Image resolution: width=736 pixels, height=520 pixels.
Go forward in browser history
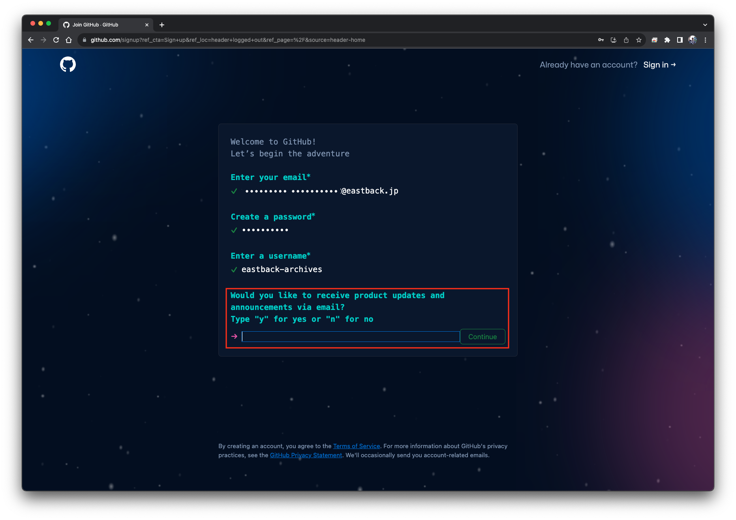point(43,40)
